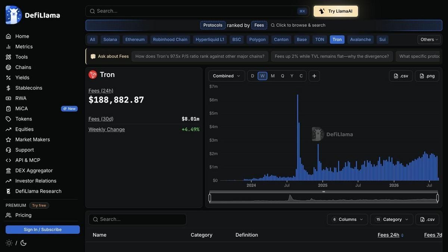
Task: Click the Fees (30d) label
Action: (101, 119)
